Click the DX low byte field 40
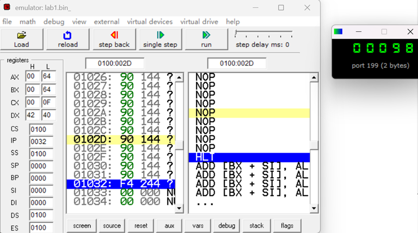The height and width of the screenshot is (233, 418). tap(48, 115)
